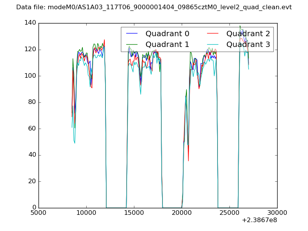Click the Quadrant 0 legend label

(167, 34)
